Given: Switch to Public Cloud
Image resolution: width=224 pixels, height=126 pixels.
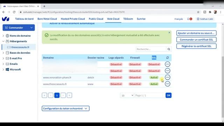Looking at the screenshot, I should coord(96,19).
